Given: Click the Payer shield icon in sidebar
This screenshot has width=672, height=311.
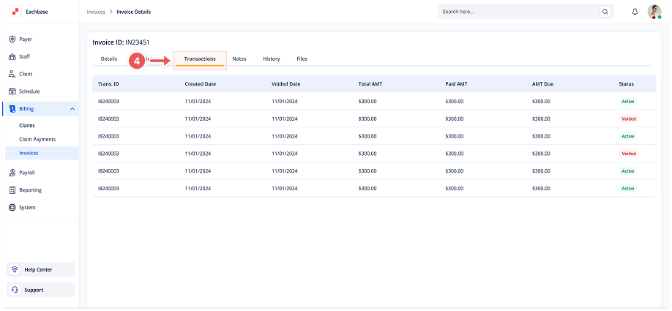Looking at the screenshot, I should (12, 39).
